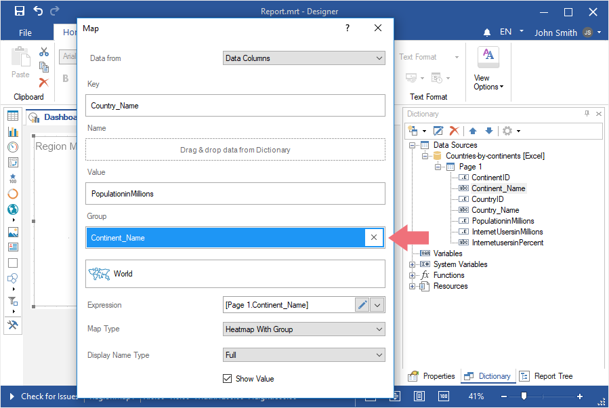Image resolution: width=609 pixels, height=408 pixels.
Task: Click the move up arrow in Dictionary
Action: 474,130
